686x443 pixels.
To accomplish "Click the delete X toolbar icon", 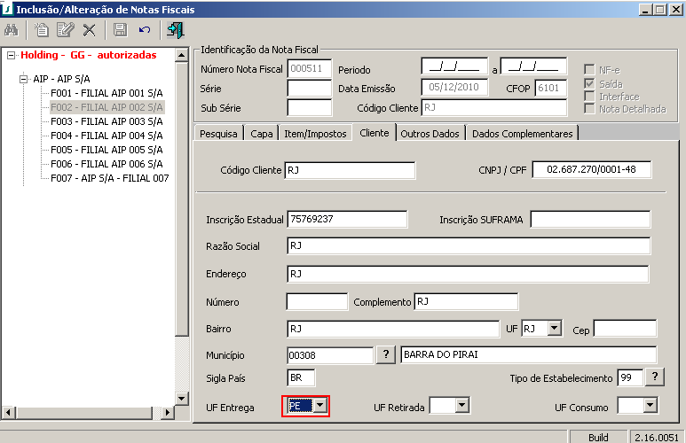I will [x=89, y=30].
